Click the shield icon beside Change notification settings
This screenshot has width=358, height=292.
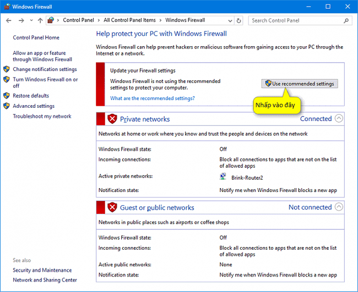pyautogui.click(x=7, y=69)
